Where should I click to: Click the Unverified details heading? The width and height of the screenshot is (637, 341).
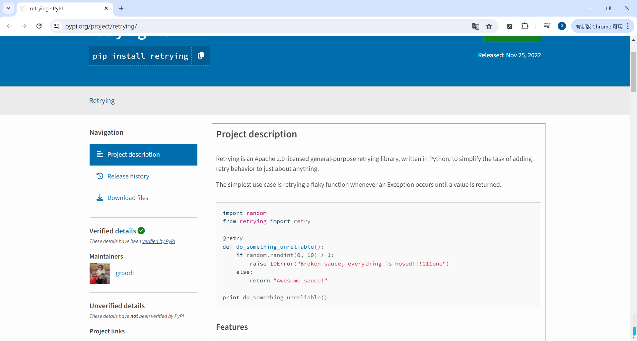pos(117,306)
